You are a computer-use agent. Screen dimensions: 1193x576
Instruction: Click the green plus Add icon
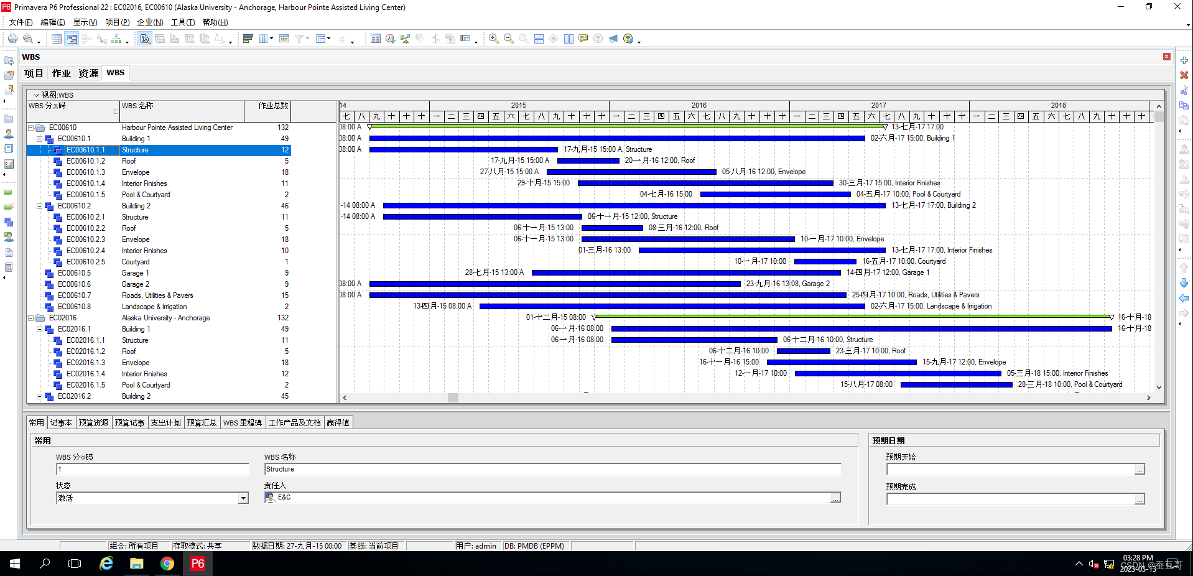coord(1184,60)
